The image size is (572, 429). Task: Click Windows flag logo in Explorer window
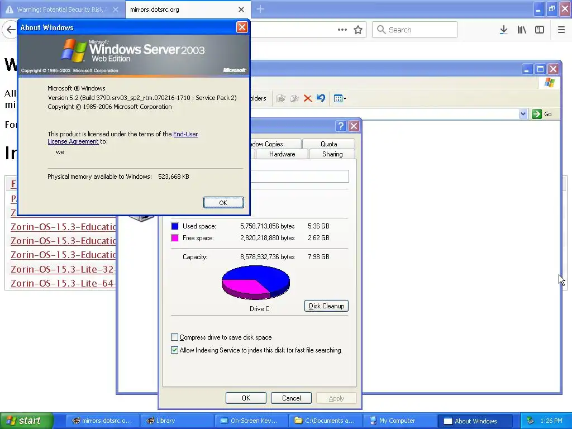550,83
